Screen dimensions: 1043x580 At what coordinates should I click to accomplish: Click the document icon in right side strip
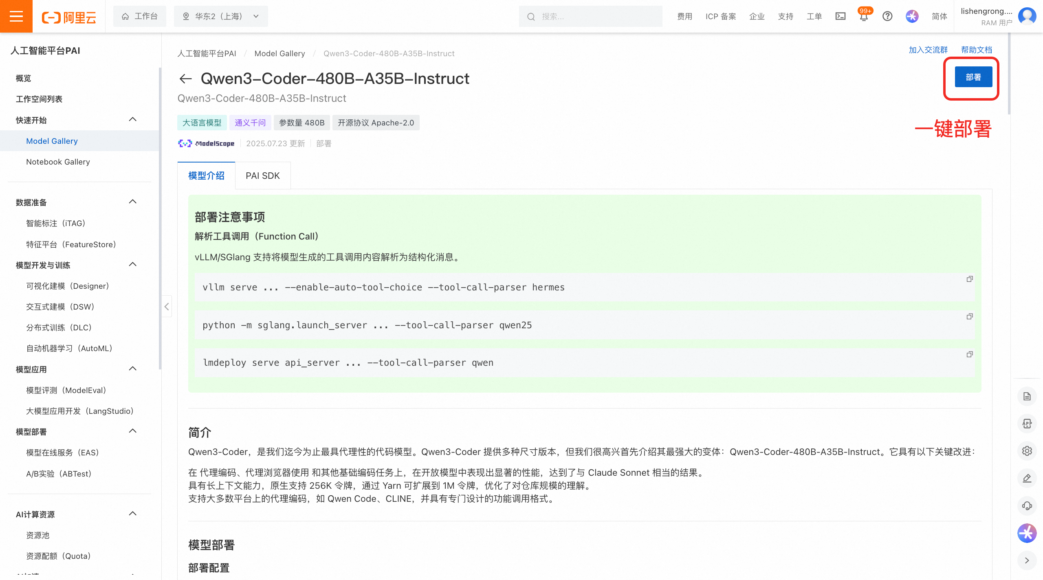pyautogui.click(x=1027, y=396)
